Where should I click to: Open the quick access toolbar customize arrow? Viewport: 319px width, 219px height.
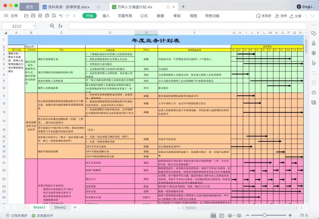[74, 16]
